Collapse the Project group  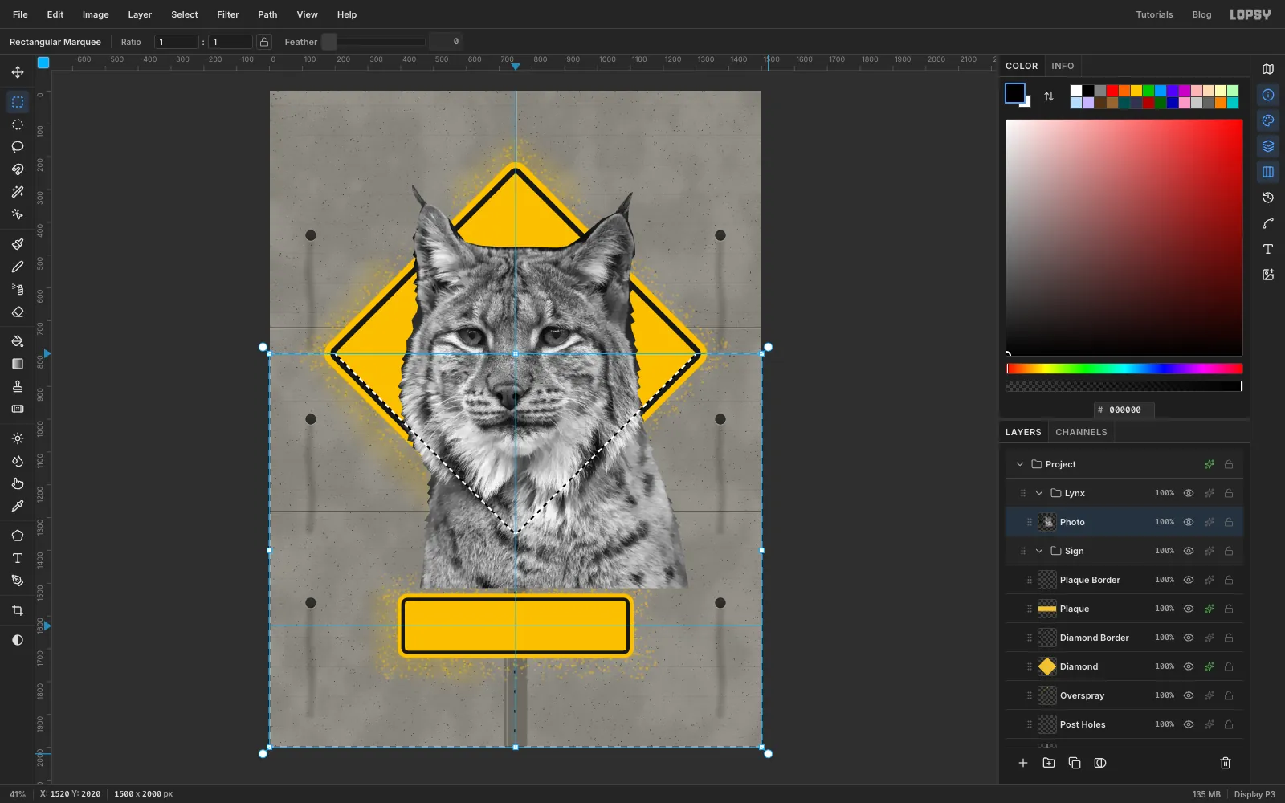pos(1020,464)
